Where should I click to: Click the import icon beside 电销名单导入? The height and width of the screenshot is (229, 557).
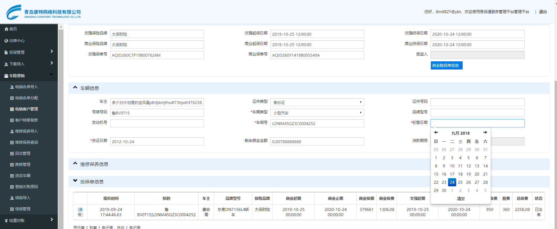pyautogui.click(x=12, y=87)
